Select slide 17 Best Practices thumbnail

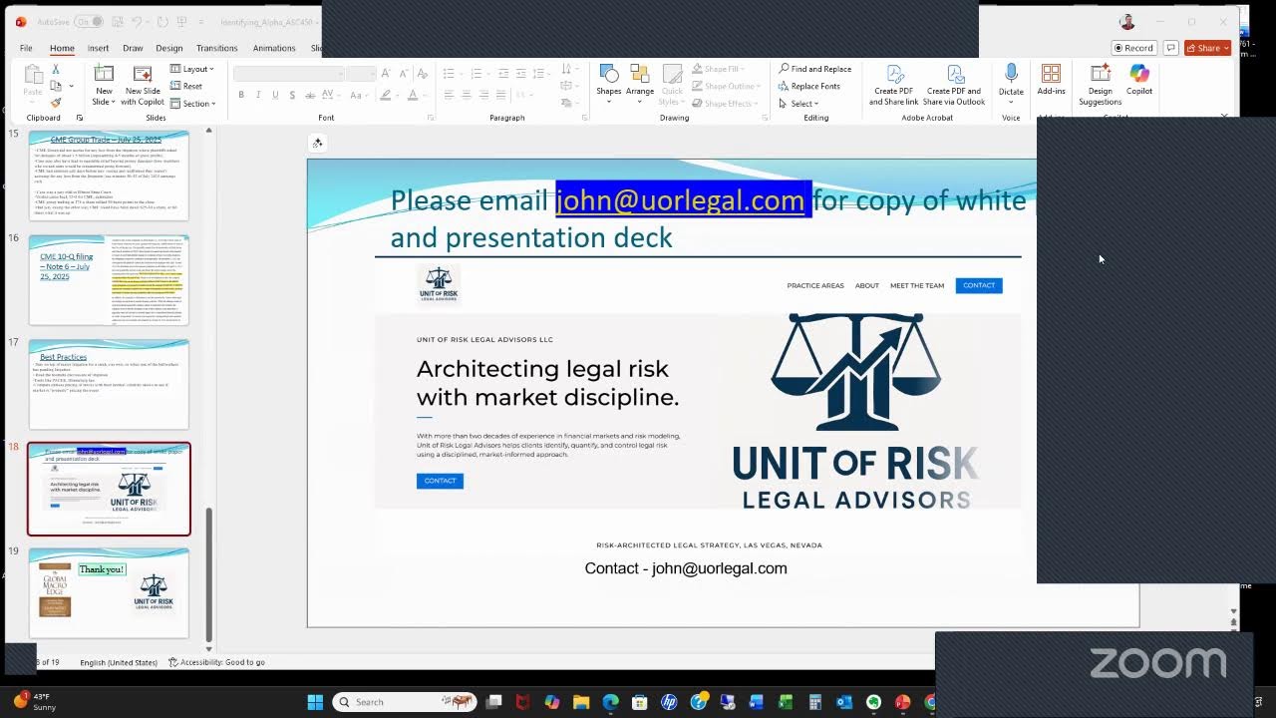tap(109, 385)
